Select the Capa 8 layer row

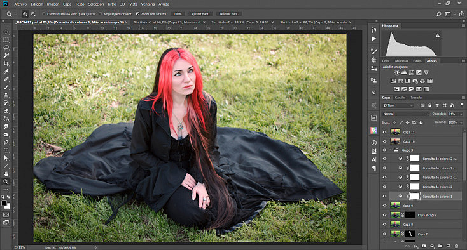[x=421, y=225]
